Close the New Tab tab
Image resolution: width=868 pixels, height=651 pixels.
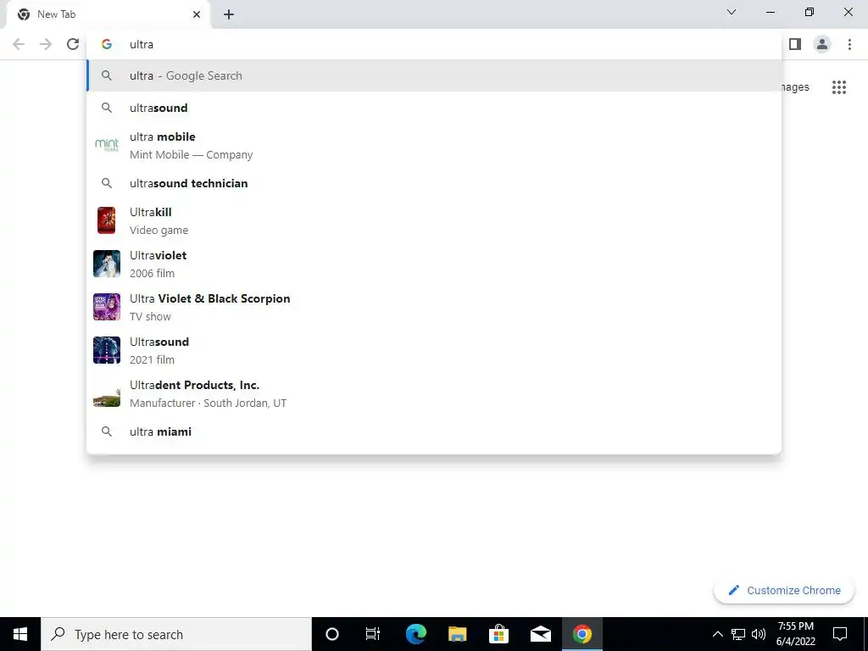coord(197,14)
